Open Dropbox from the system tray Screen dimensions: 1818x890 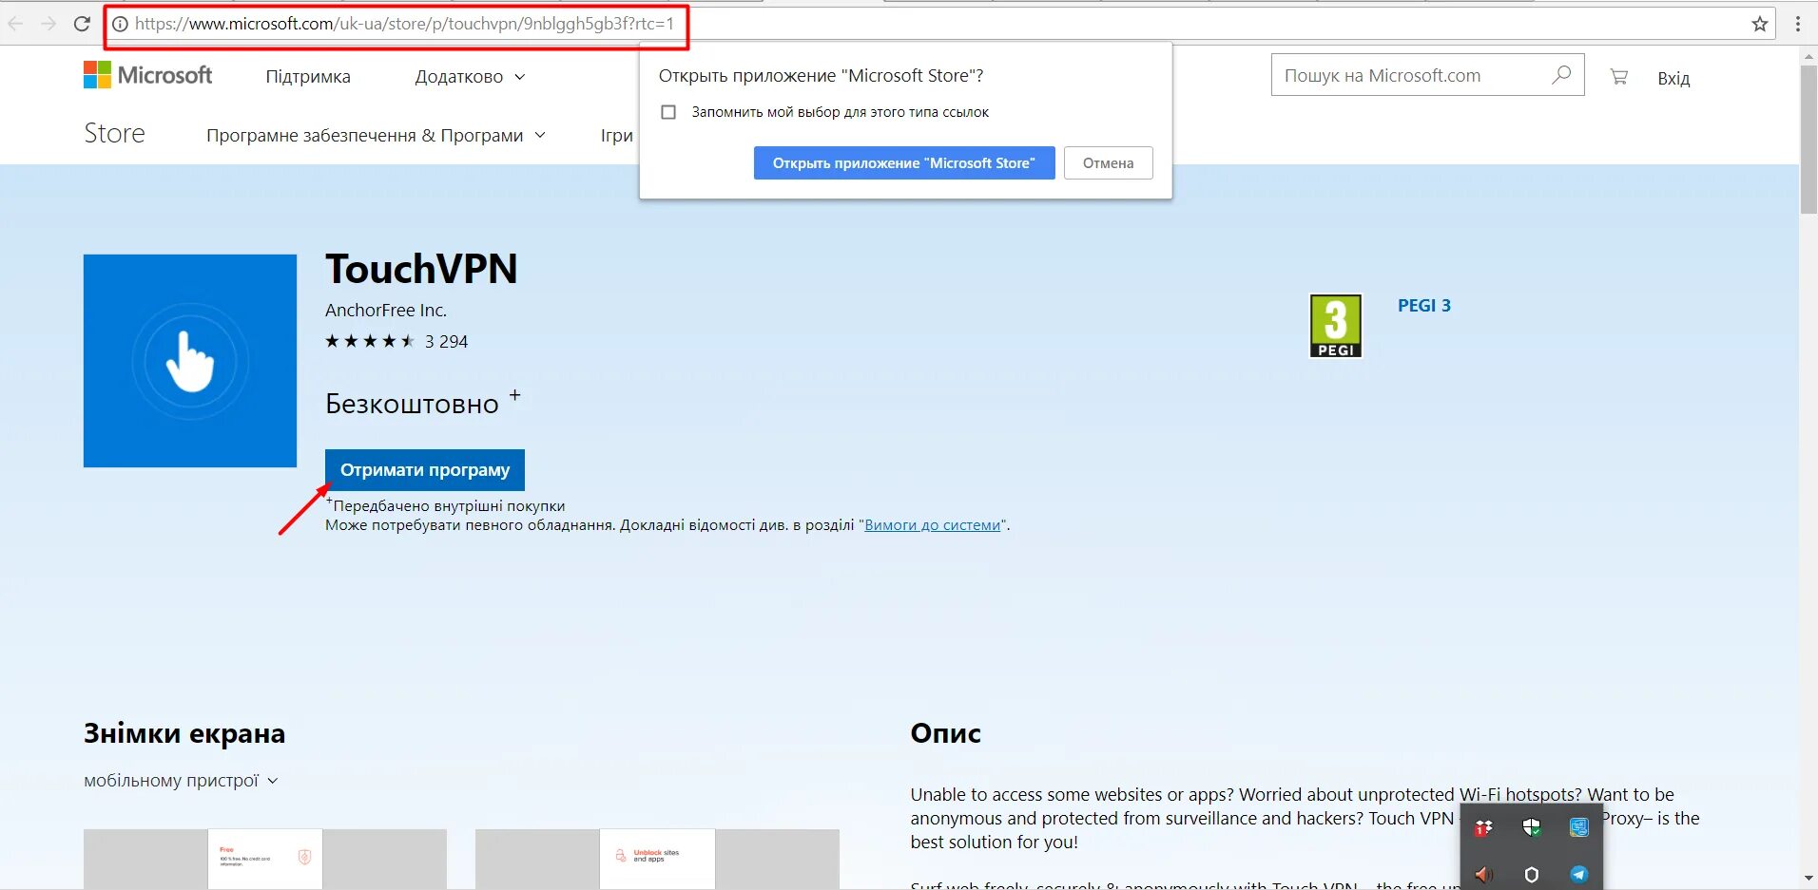[1483, 828]
